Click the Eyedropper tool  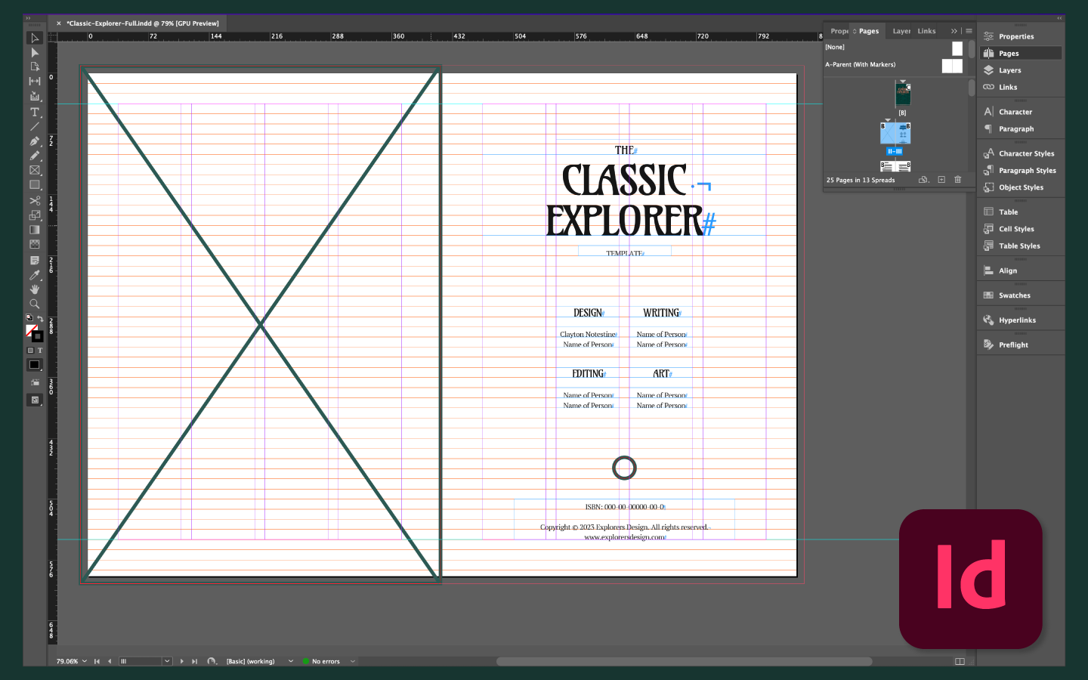tap(35, 275)
